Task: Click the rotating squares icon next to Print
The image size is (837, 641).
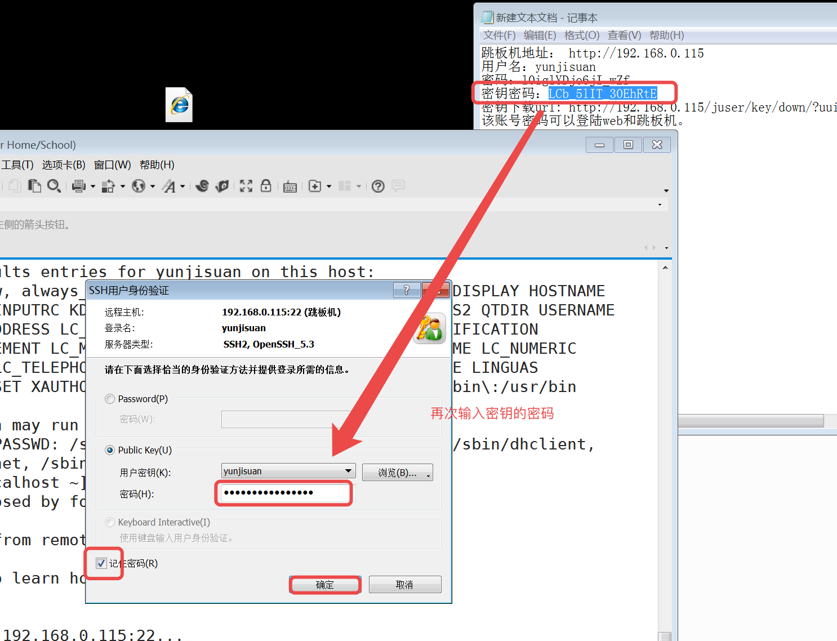Action: [108, 186]
